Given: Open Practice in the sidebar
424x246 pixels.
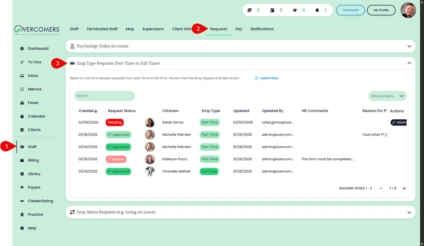Looking at the screenshot, I should [35, 214].
